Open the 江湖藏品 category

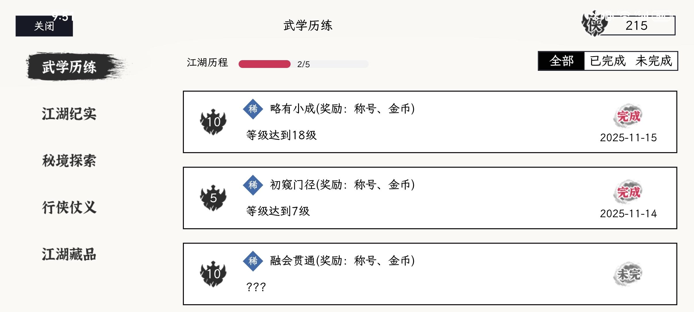[69, 254]
